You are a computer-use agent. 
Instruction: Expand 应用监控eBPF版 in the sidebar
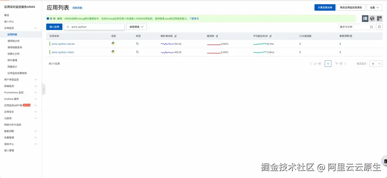click(x=35, y=105)
